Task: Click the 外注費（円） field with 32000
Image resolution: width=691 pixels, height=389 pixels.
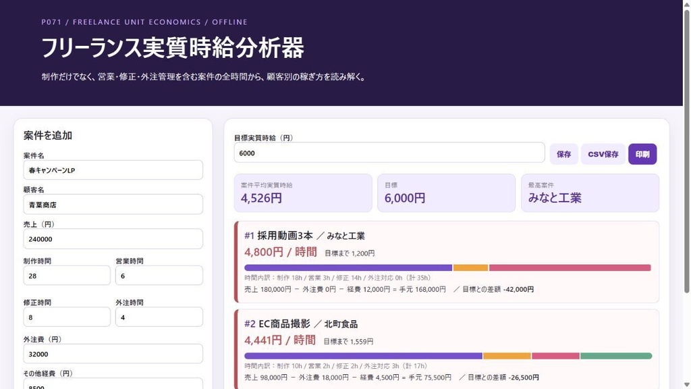Action: pyautogui.click(x=113, y=354)
